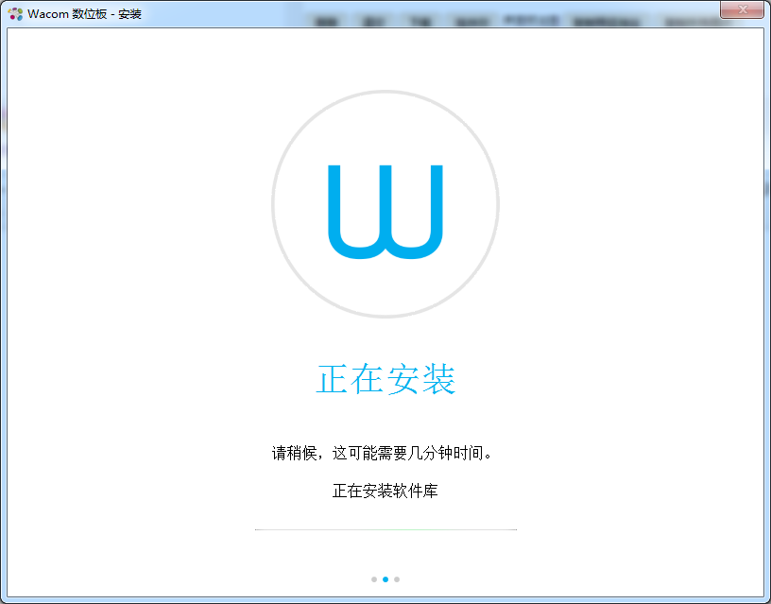
Task: Select the first page indicator dot
Action: point(372,579)
